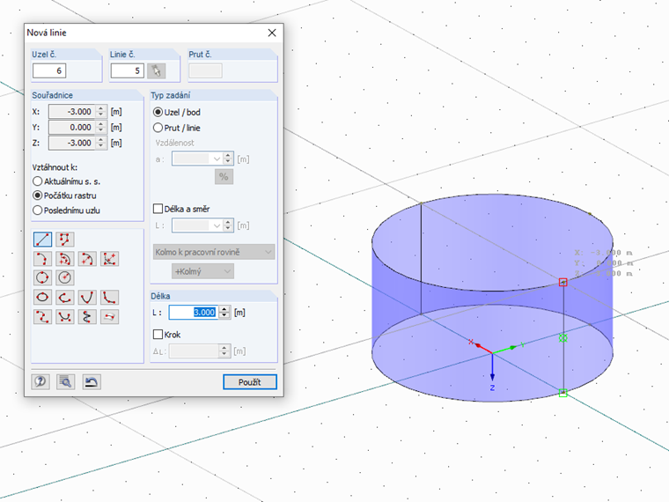Viewport: 669px width, 502px height.
Task: Click the undo arrow icon
Action: (92, 381)
